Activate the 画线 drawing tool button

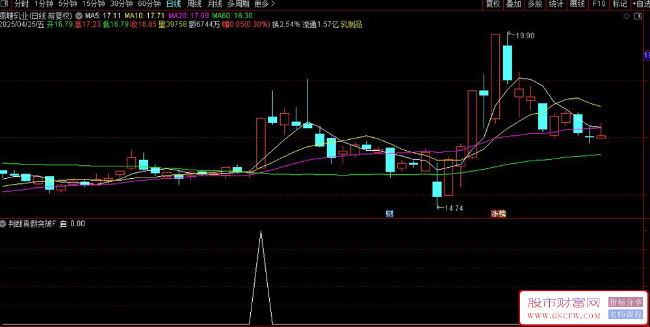577,4
